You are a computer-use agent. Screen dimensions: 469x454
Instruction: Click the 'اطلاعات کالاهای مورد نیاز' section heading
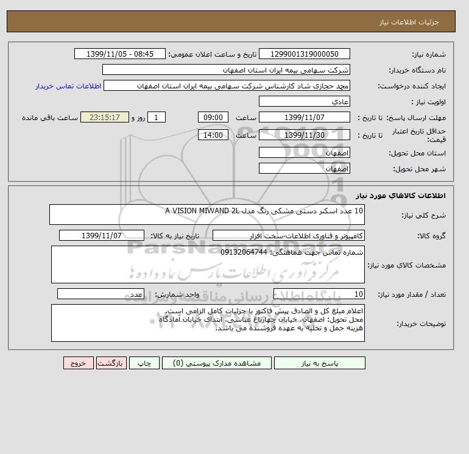401,196
